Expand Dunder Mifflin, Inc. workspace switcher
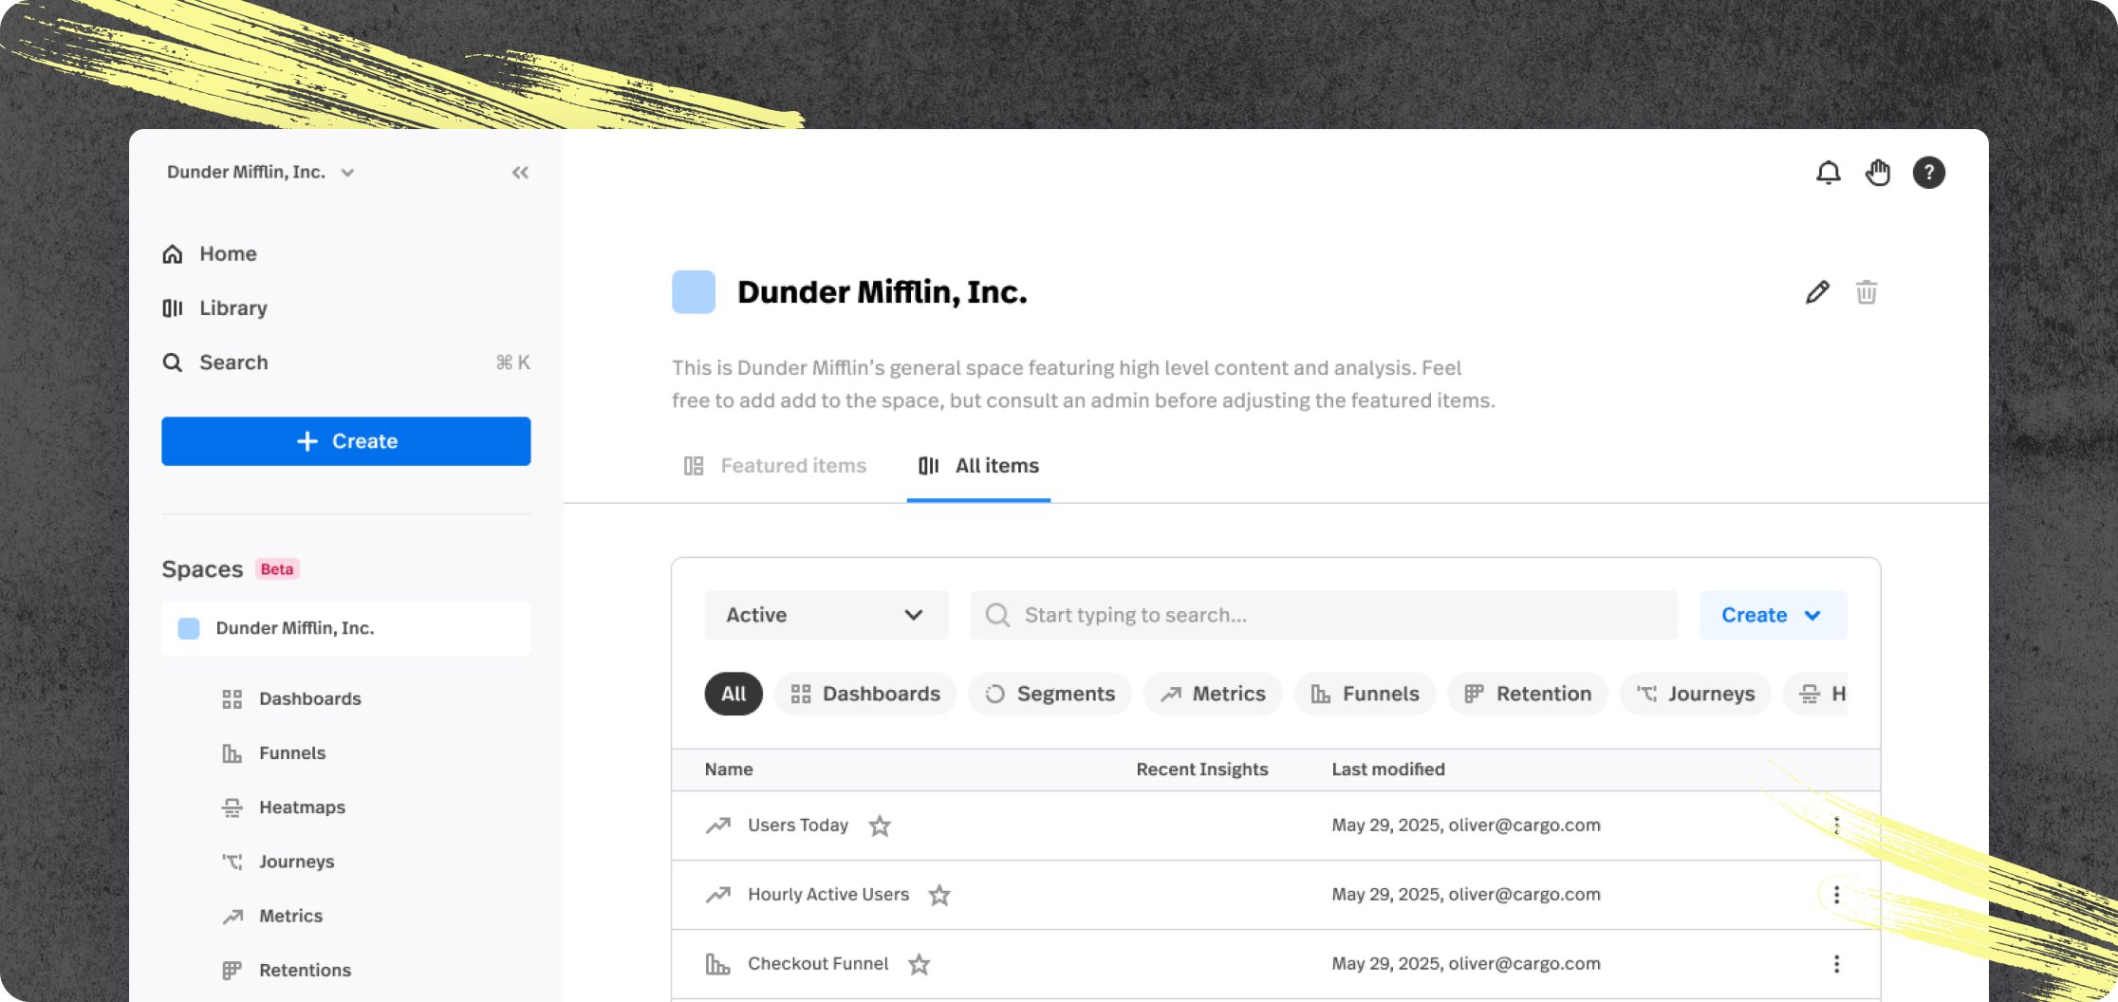The height and width of the screenshot is (1002, 2118). click(261, 173)
